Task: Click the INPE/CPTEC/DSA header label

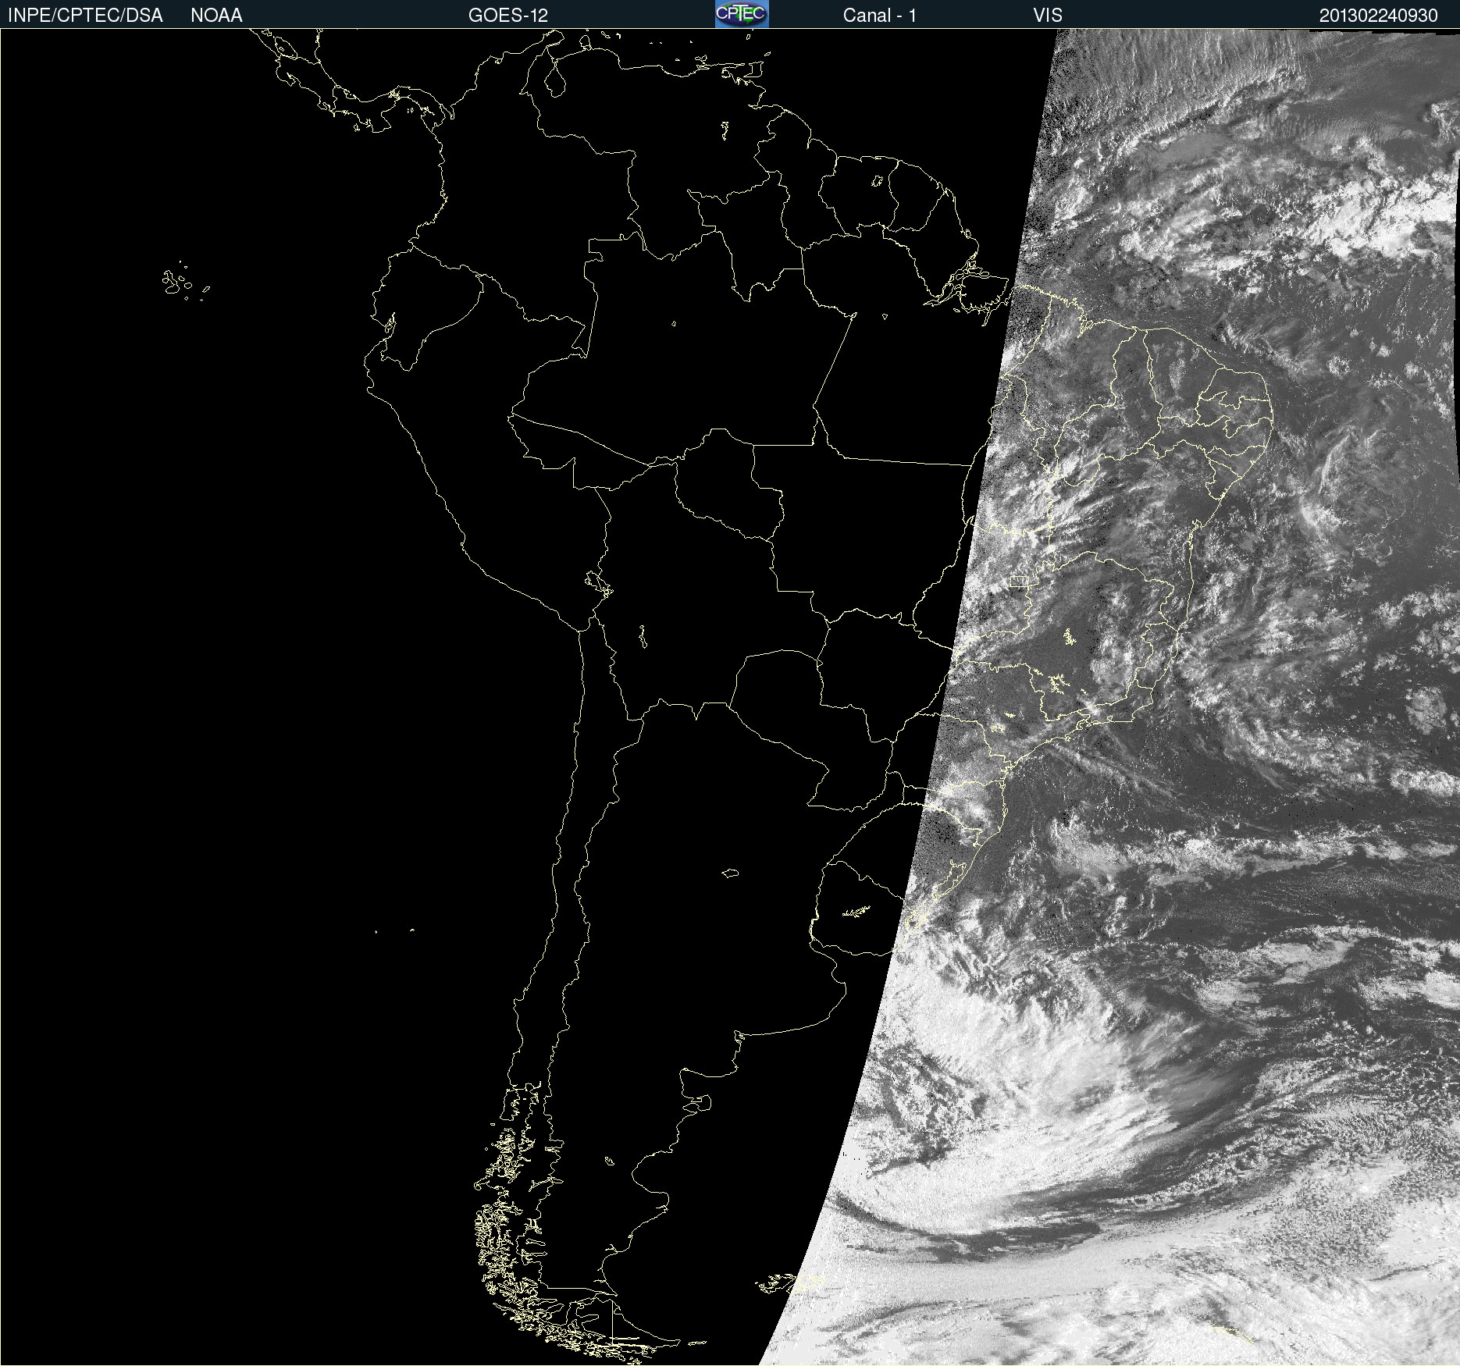Action: tap(85, 16)
